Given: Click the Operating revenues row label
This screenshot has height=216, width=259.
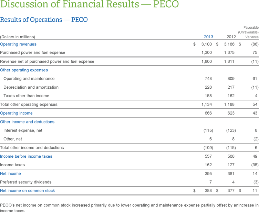Looking at the screenshot, I should [18, 44].
